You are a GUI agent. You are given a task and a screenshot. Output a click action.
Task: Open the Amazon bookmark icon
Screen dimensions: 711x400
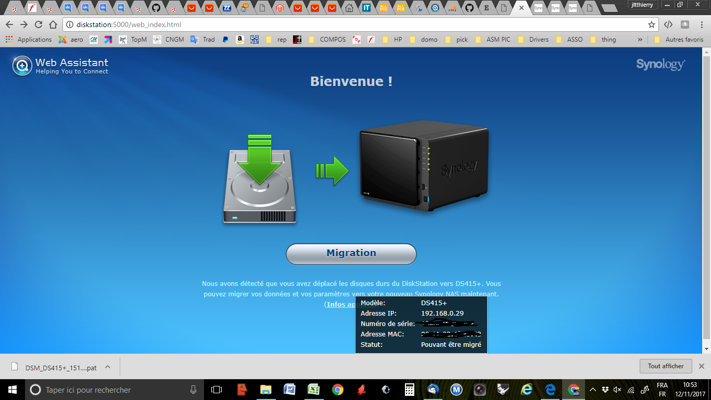pos(240,40)
